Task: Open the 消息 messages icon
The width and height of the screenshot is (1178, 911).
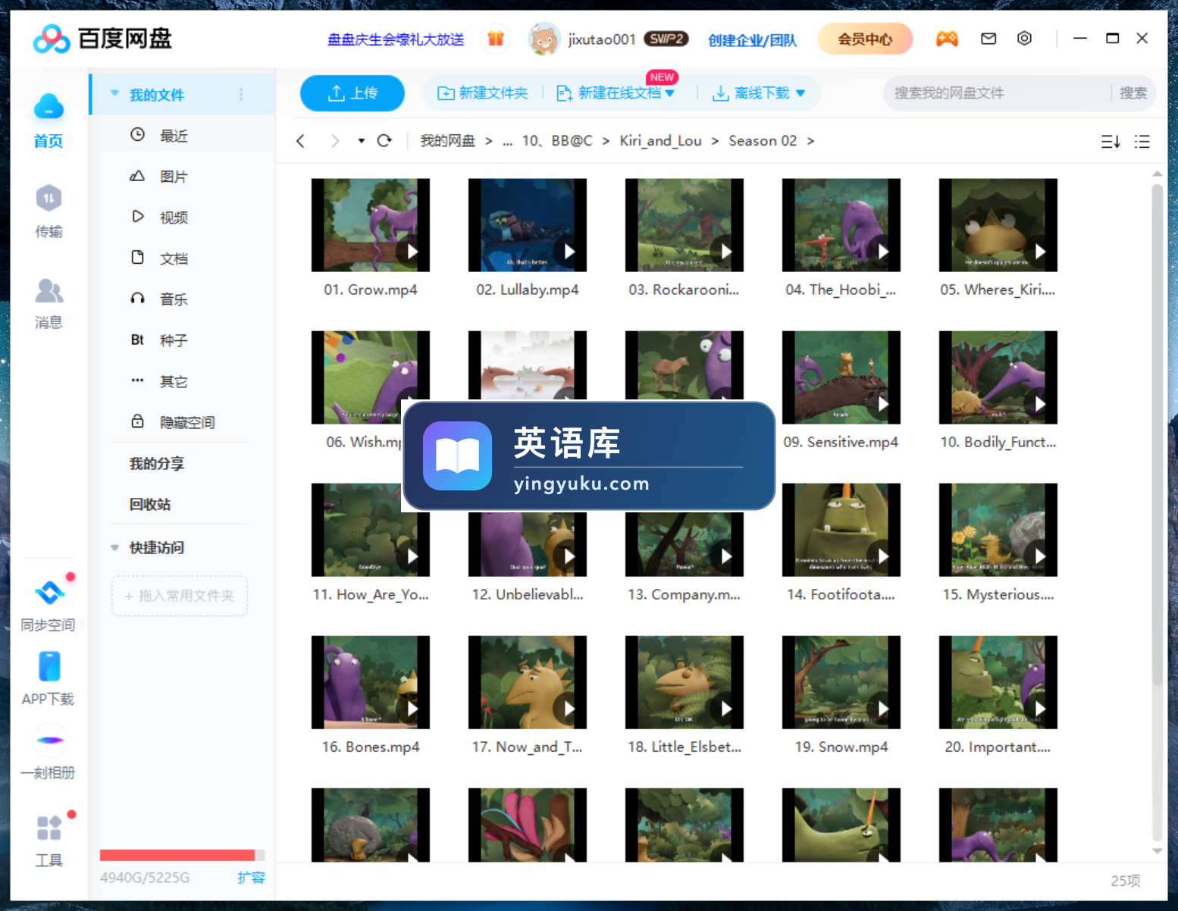Action: 49,291
